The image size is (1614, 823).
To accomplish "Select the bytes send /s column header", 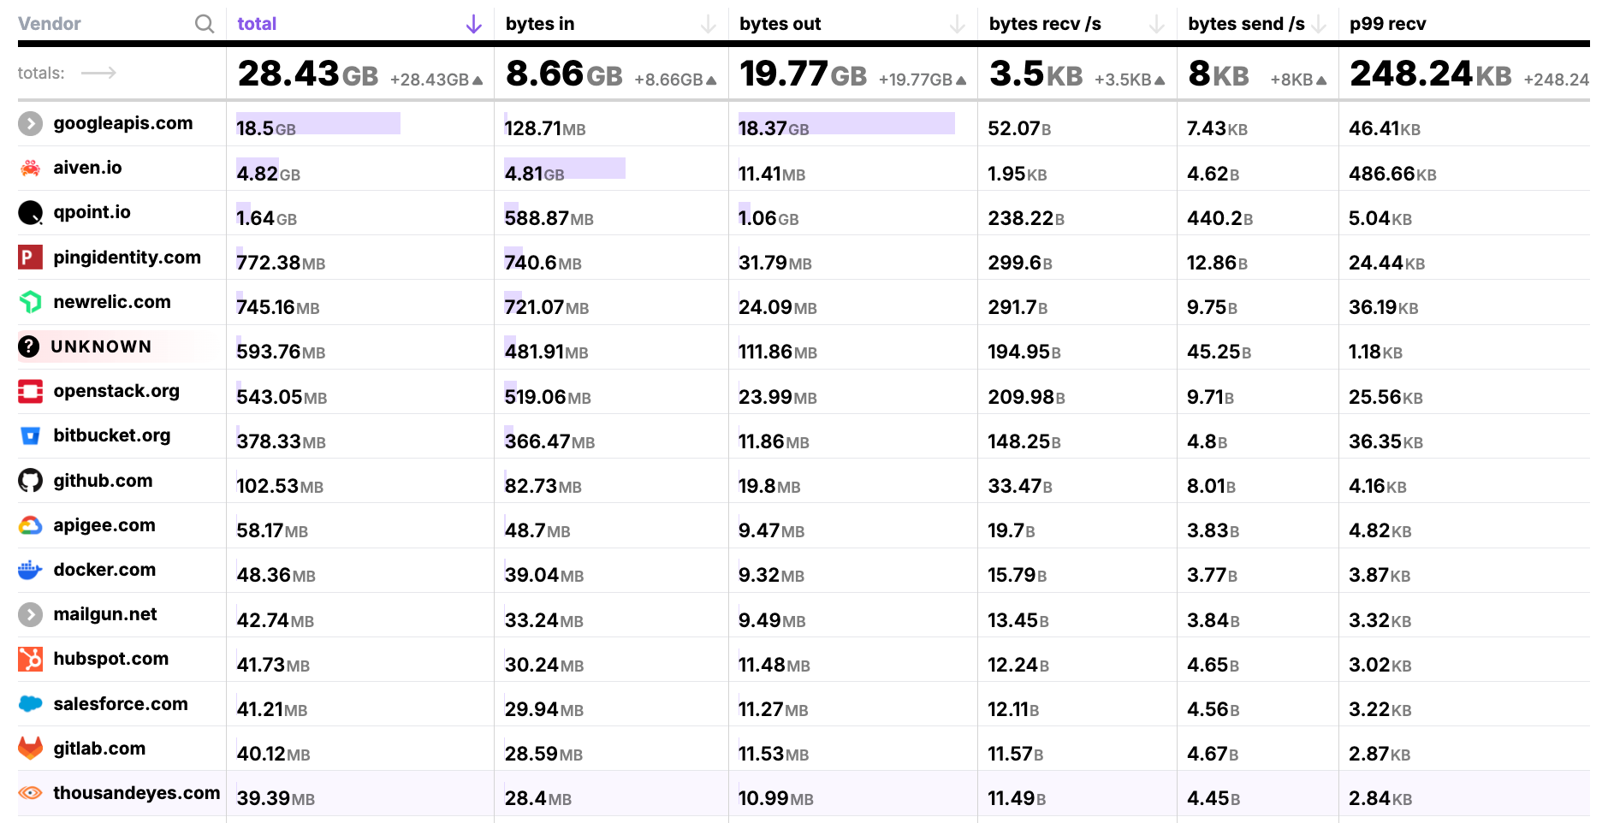I will tap(1245, 24).
